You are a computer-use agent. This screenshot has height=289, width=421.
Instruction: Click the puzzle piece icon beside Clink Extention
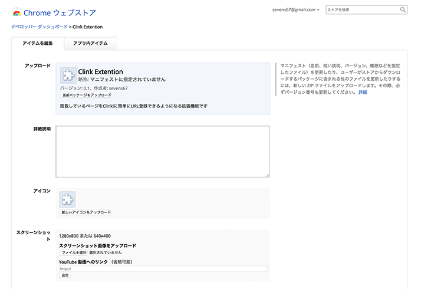[68, 75]
